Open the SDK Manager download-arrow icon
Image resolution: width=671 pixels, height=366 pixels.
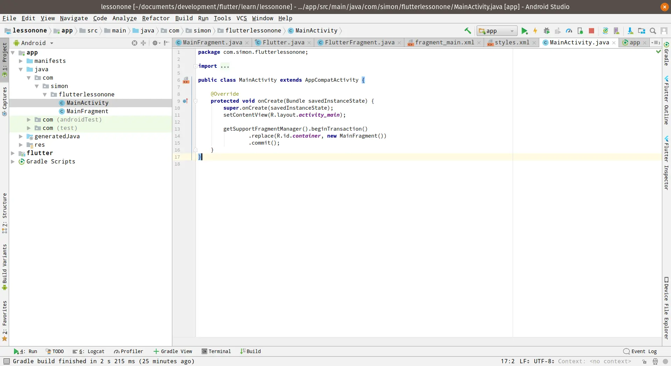tap(630, 31)
